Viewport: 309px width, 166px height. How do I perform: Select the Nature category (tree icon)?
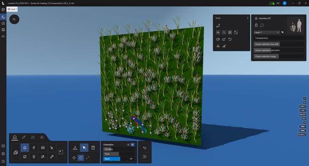point(24,148)
